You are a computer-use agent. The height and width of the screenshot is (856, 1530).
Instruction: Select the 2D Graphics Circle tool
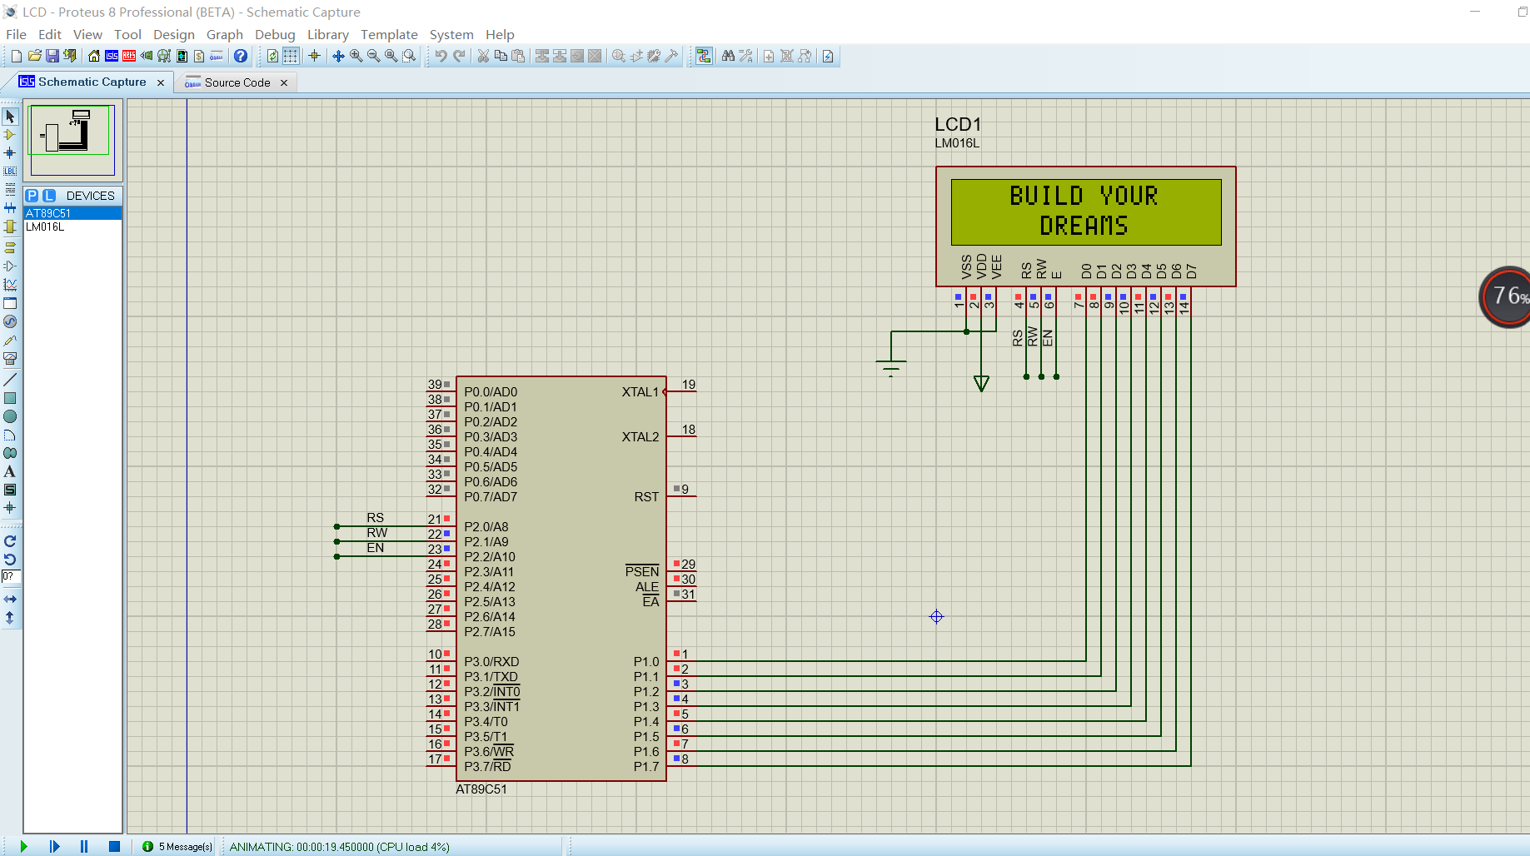click(10, 416)
